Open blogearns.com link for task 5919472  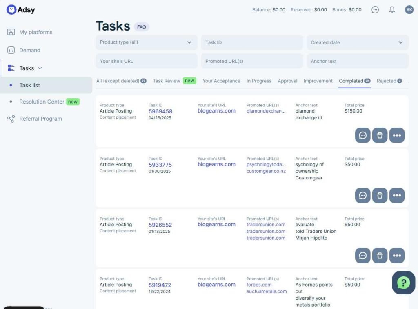coord(216,285)
